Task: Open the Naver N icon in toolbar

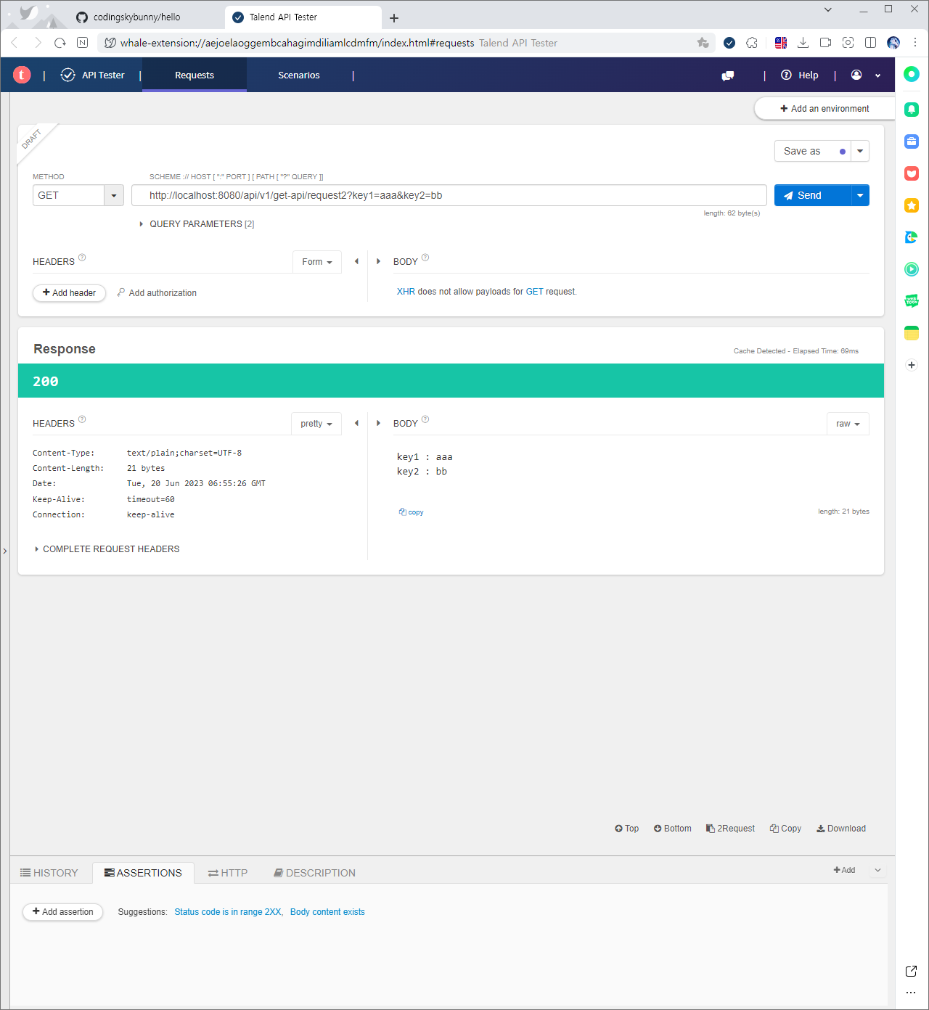Action: click(83, 43)
